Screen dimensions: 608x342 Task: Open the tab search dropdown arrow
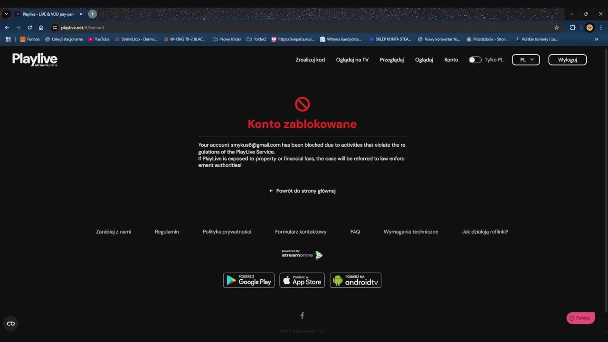(7, 14)
